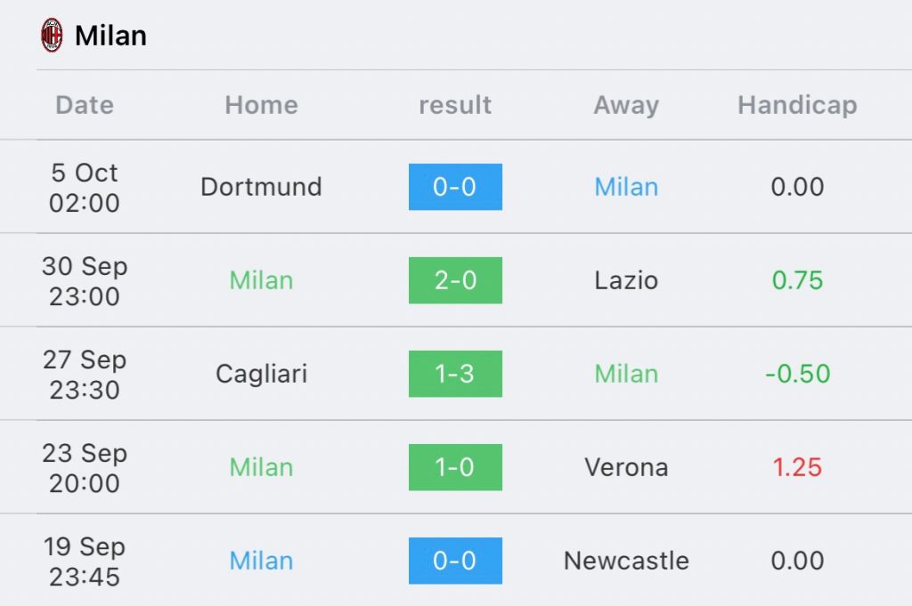Click the 0-0 Newcastle result badge
Viewport: 912px width, 606px height.
point(455,562)
